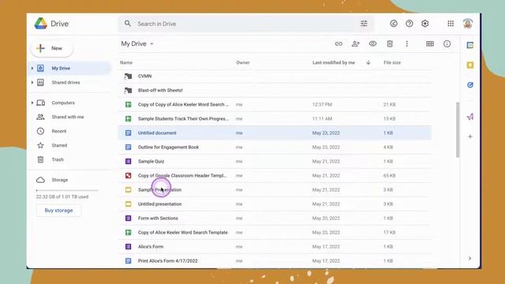Click the search magnifier icon
Image resolution: width=505 pixels, height=284 pixels.
click(128, 24)
